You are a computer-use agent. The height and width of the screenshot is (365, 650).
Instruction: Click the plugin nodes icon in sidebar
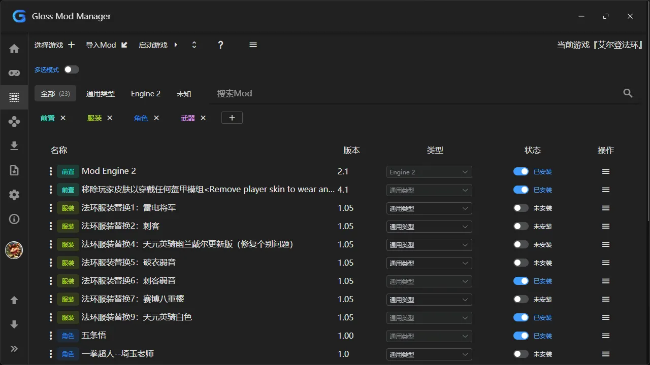(x=14, y=121)
